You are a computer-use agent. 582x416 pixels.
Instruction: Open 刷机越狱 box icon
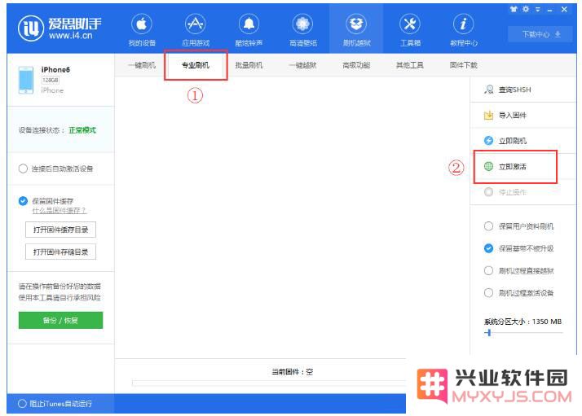(x=356, y=24)
